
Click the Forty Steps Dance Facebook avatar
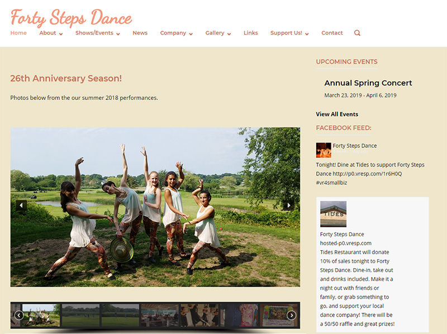(x=323, y=149)
